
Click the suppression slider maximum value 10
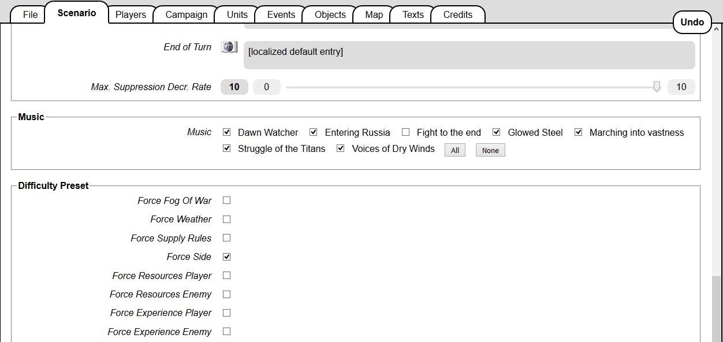pos(681,87)
